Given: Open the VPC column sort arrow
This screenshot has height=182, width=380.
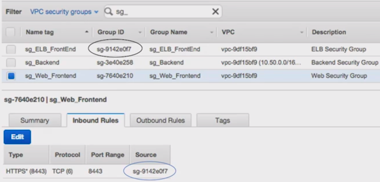Looking at the screenshot, I should [x=302, y=33].
